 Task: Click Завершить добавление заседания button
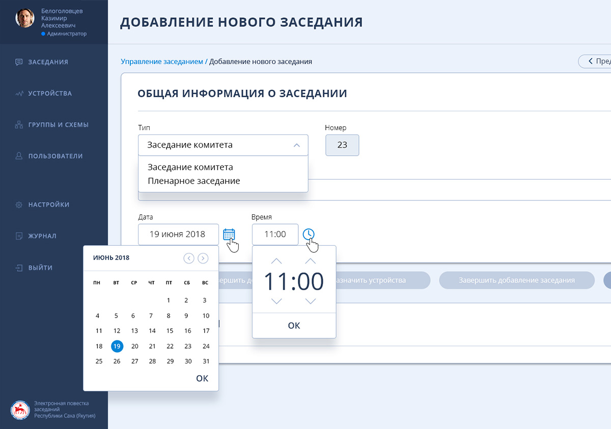(517, 280)
